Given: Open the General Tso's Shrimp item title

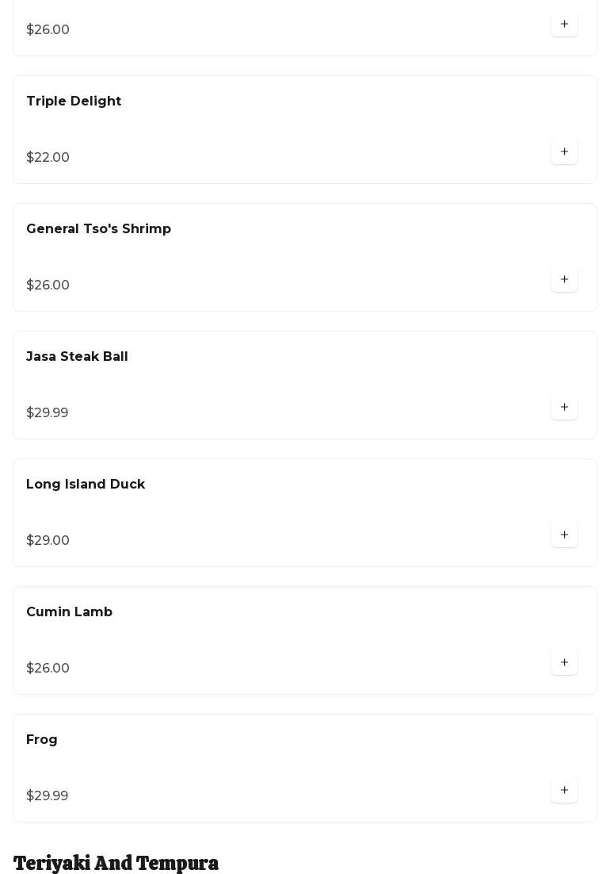Looking at the screenshot, I should 98,229.
